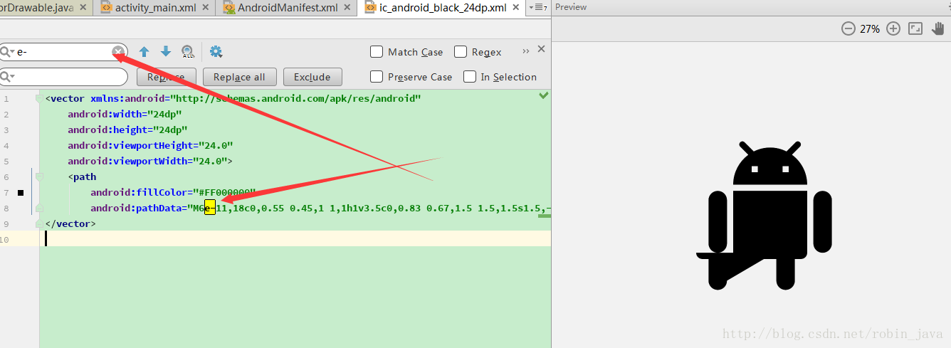The width and height of the screenshot is (951, 348).
Task: Click the Replace button
Action: tap(165, 77)
